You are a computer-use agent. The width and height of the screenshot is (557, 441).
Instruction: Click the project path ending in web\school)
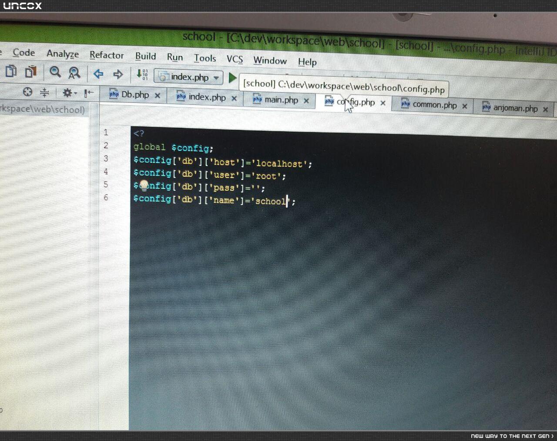click(x=43, y=109)
